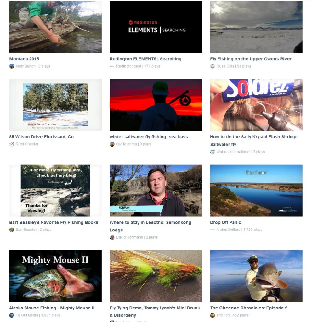Click the Wahoo International avatar icon
Screen dimensions: 312x322
(x=213, y=152)
